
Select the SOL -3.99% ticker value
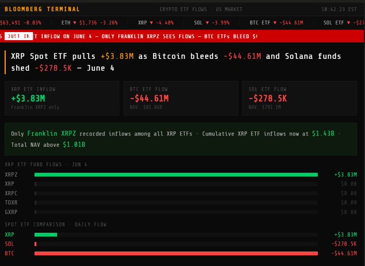221,23
